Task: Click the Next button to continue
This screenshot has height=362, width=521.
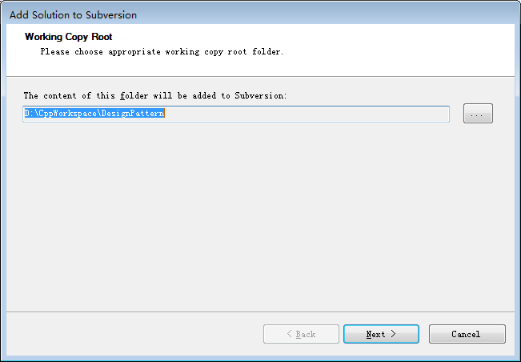Action: pyautogui.click(x=381, y=334)
